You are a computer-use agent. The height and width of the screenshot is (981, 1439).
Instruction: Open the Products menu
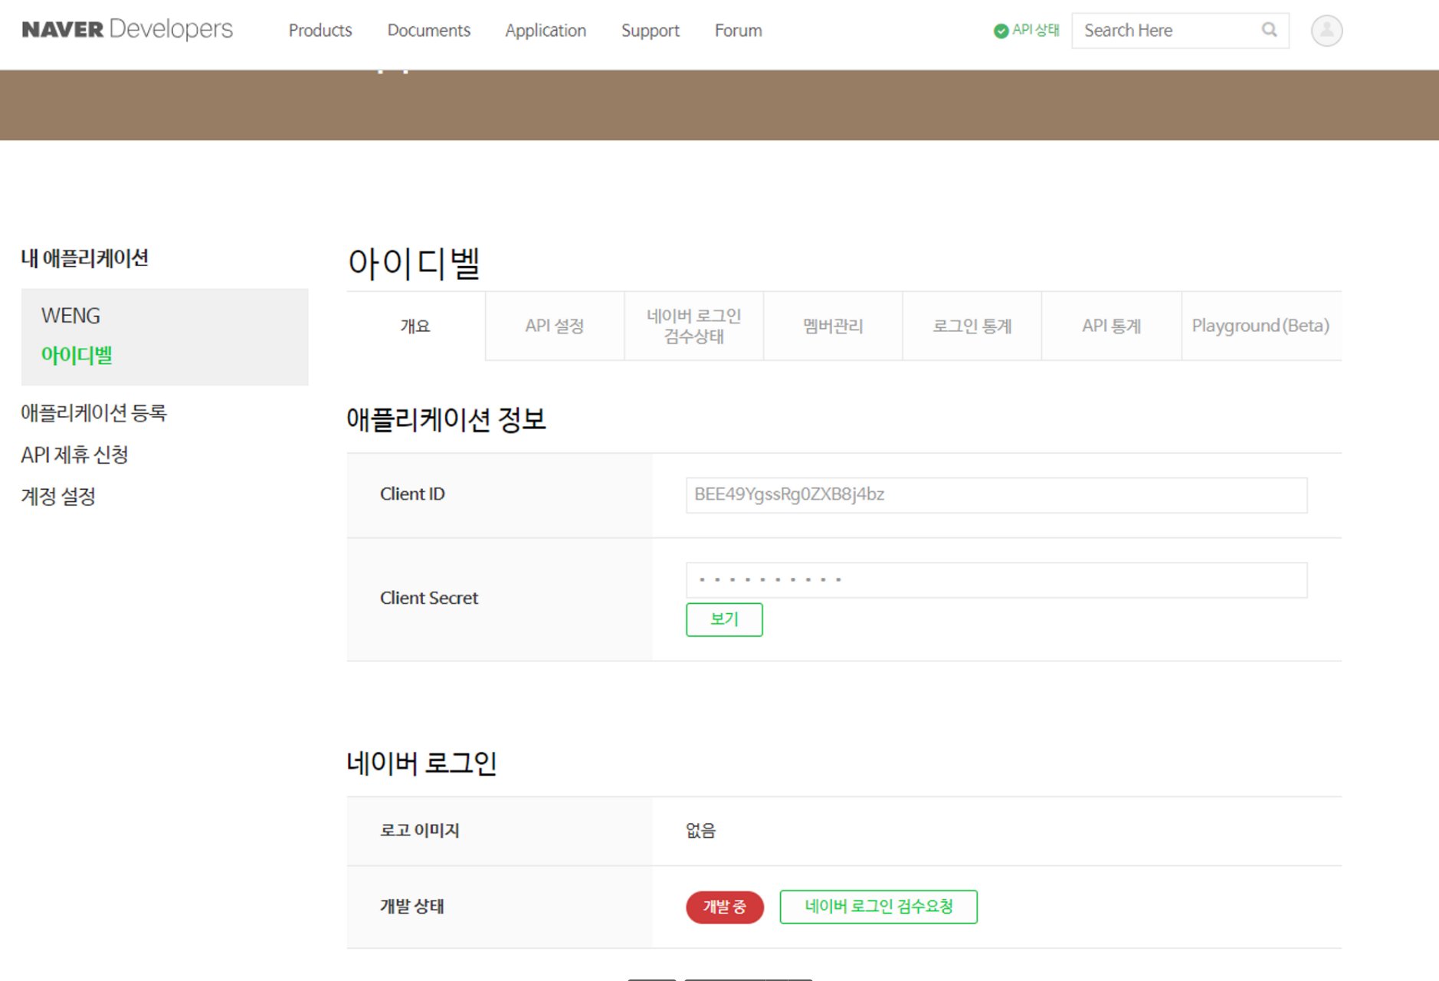(x=320, y=31)
